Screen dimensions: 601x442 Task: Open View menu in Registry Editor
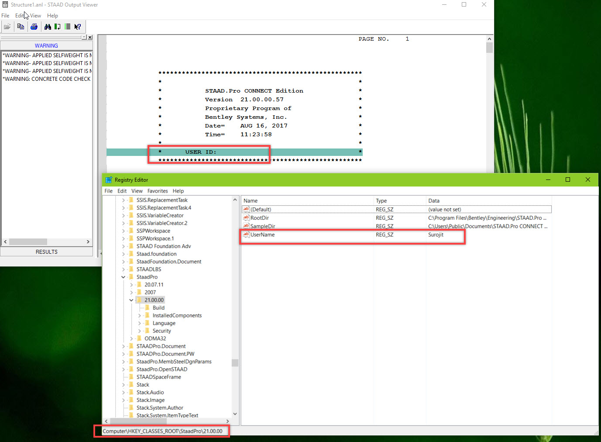coord(137,191)
